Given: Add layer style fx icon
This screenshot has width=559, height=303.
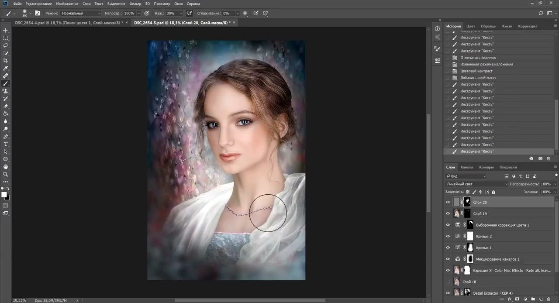Looking at the screenshot, I should (510, 299).
